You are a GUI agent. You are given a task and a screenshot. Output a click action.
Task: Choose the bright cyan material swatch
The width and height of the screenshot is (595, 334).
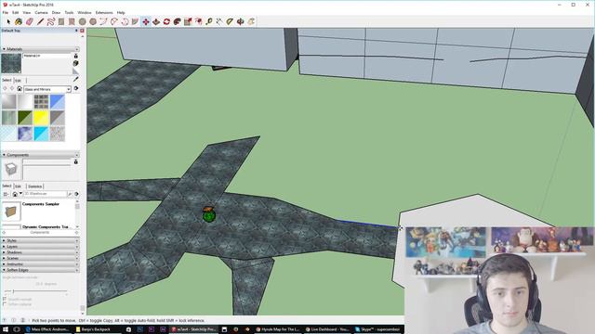pyautogui.click(x=41, y=134)
